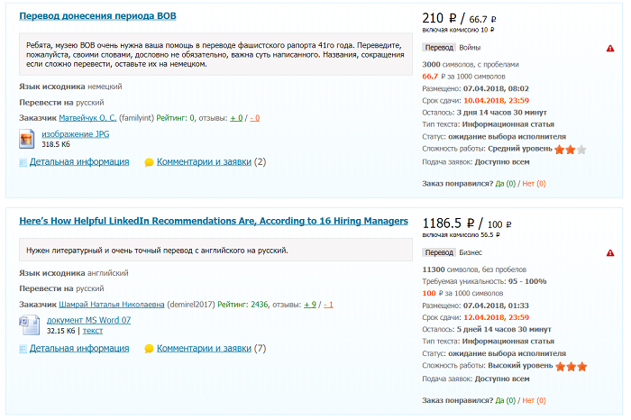Click the medium difficulty star rating

pyautogui.click(x=571, y=150)
